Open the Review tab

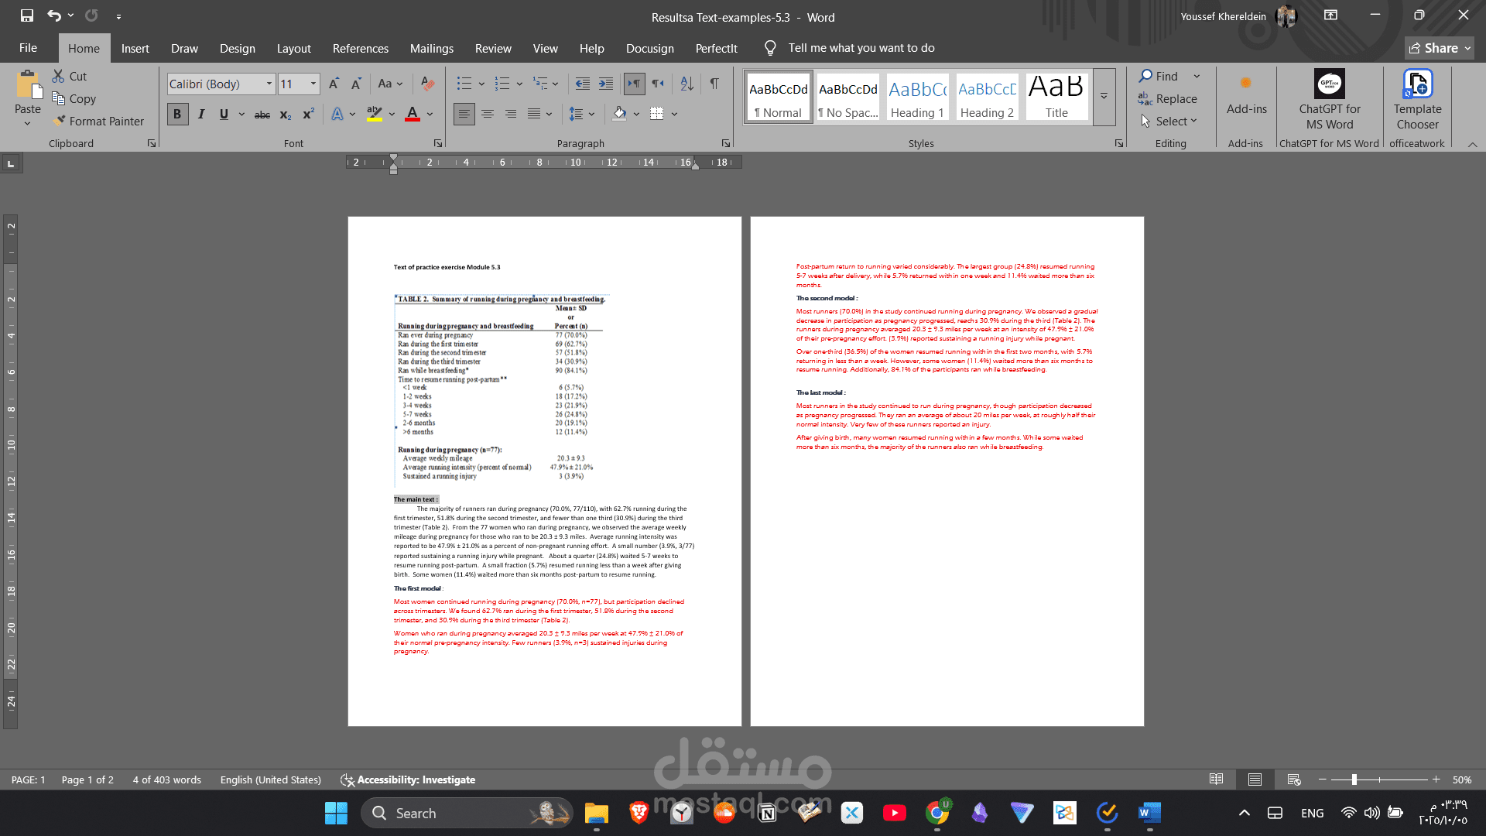[x=493, y=48]
